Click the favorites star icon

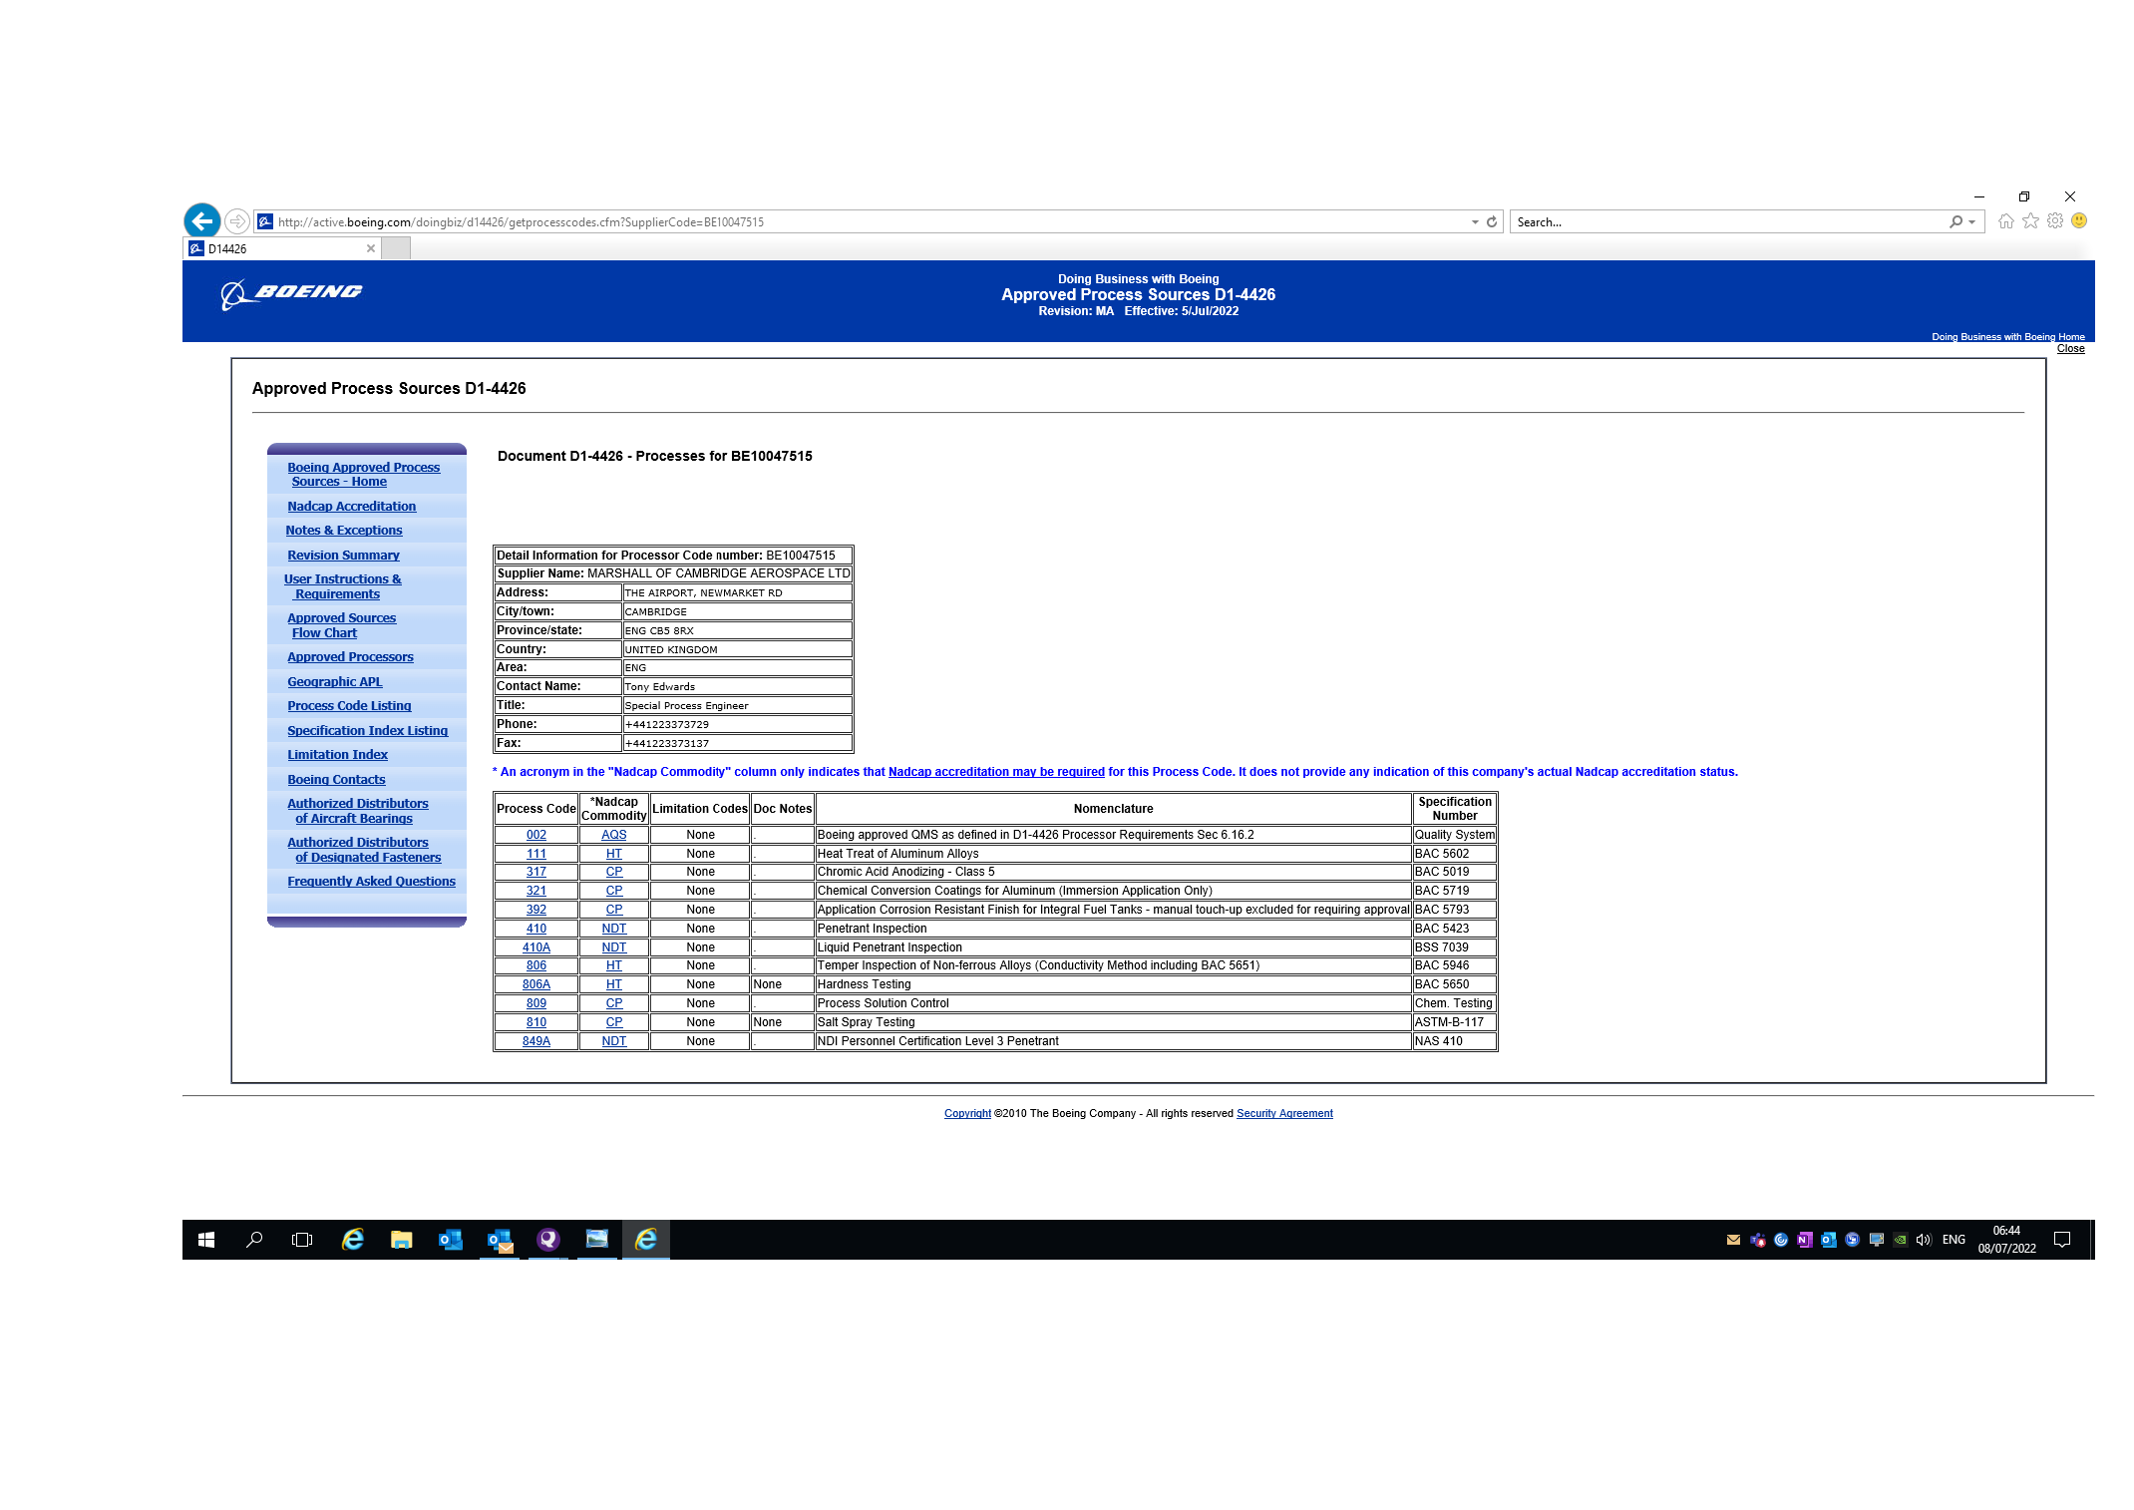coord(2030,221)
